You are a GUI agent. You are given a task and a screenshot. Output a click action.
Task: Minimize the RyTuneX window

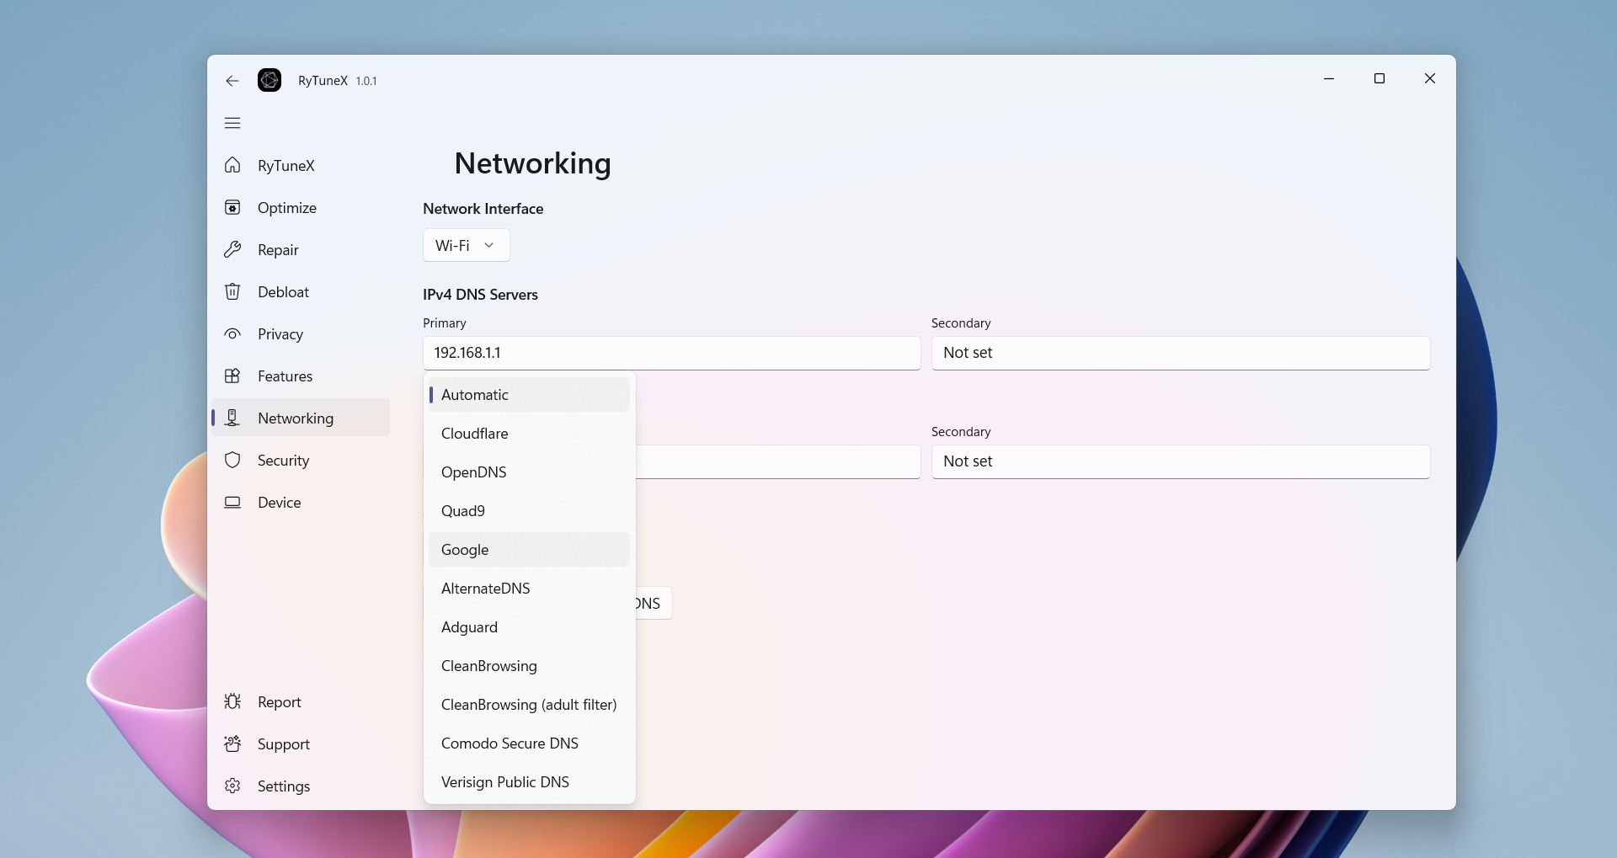(1329, 78)
